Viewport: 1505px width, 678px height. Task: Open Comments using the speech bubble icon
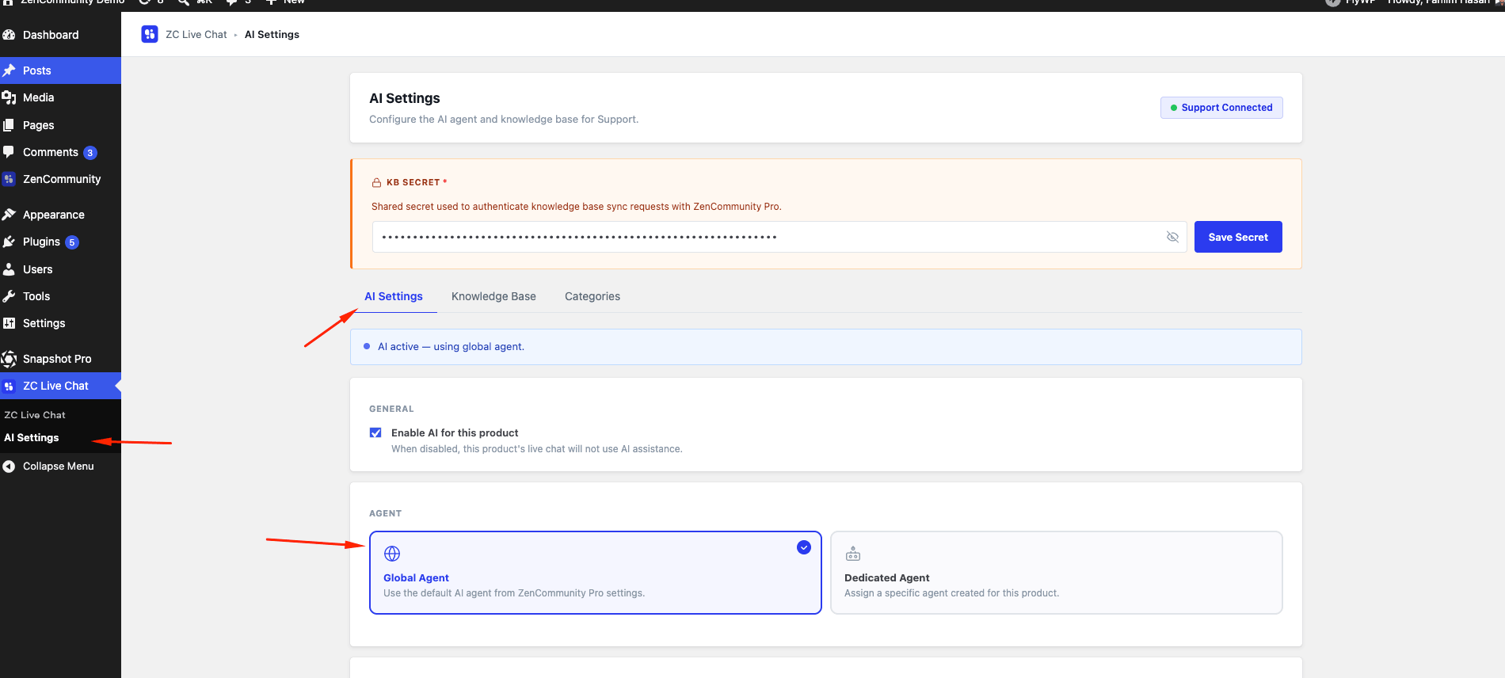coord(10,152)
